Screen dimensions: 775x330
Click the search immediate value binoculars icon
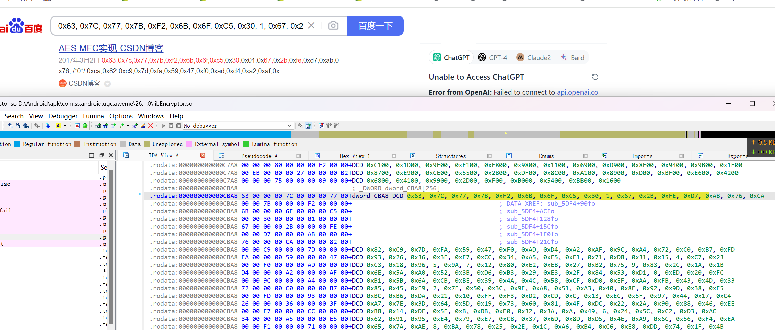[11, 126]
